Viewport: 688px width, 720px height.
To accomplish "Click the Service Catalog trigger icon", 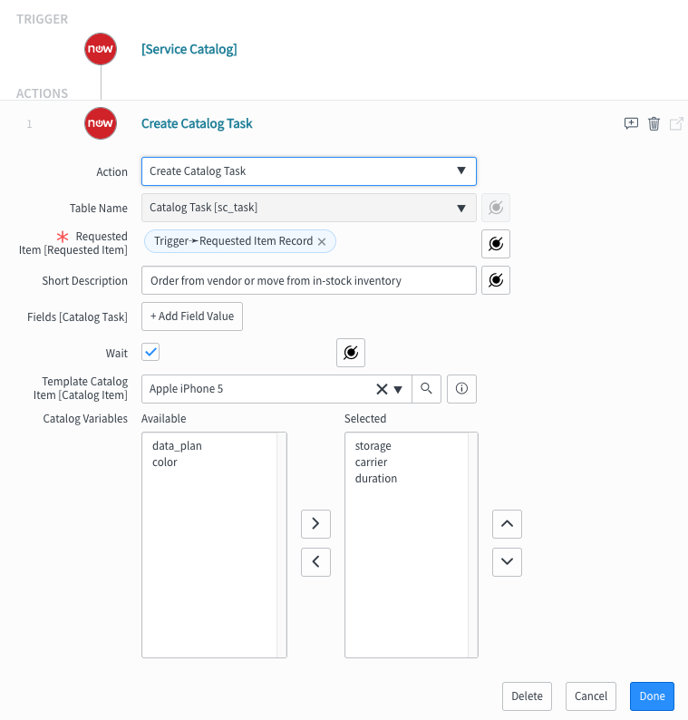I will 101,49.
